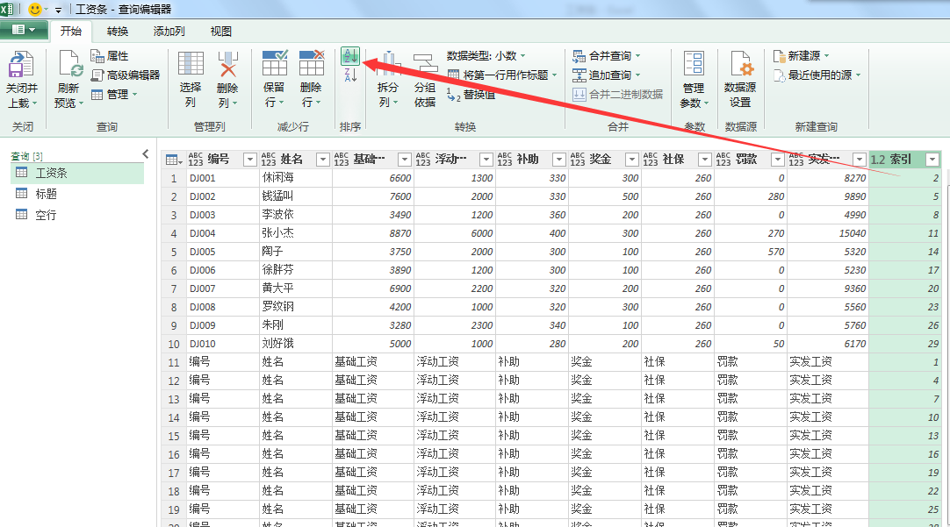Viewport: 950px width, 527px height.
Task: Open filter dropdown of 索引 column
Action: click(x=932, y=160)
